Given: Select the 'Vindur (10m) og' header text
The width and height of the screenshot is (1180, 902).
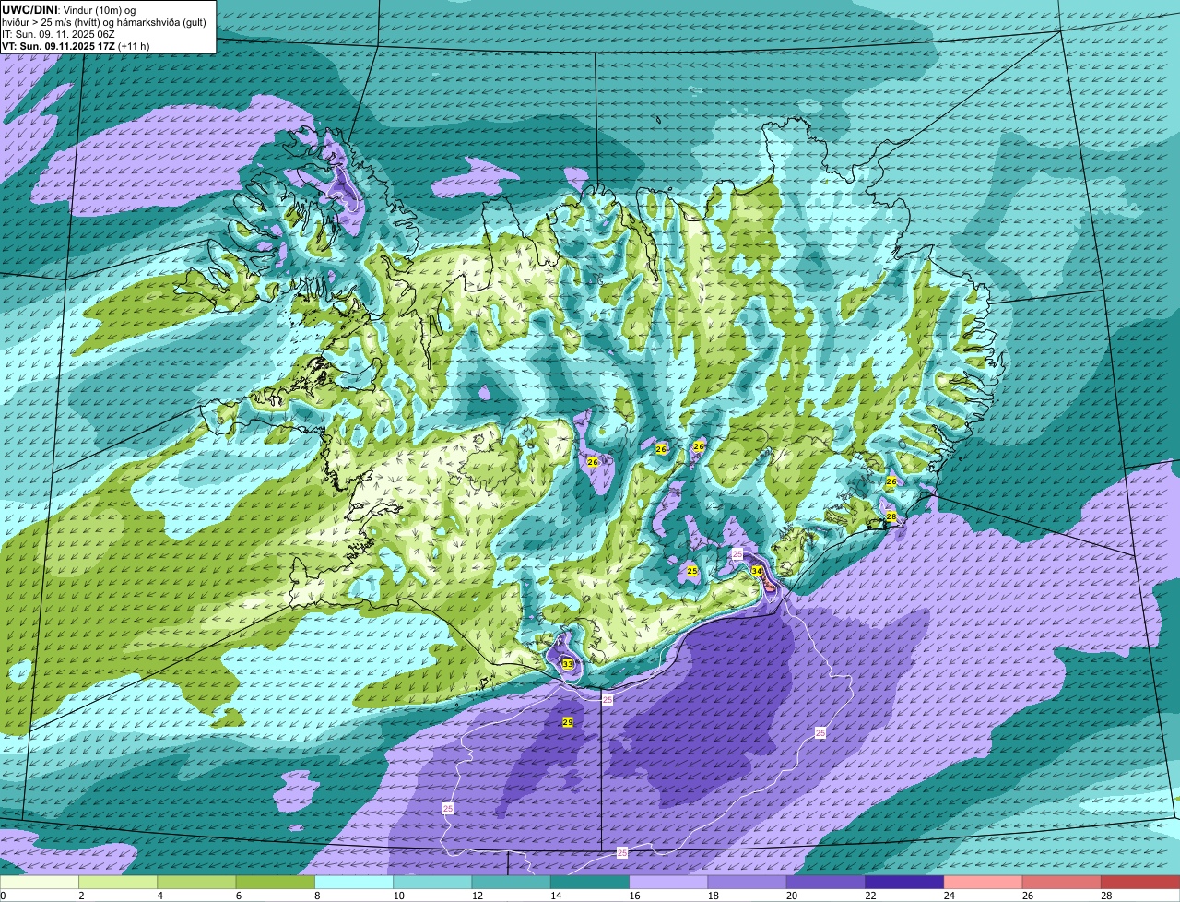Looking at the screenshot, I should point(99,9).
